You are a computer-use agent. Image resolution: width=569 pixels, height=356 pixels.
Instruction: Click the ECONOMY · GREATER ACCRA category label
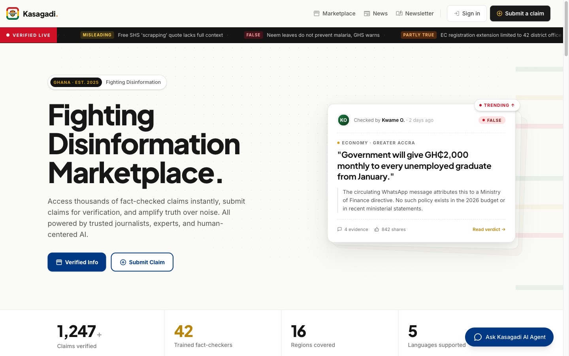(x=376, y=143)
